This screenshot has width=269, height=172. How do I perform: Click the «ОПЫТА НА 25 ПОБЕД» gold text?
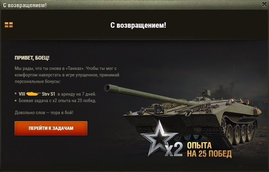[x=209, y=150]
